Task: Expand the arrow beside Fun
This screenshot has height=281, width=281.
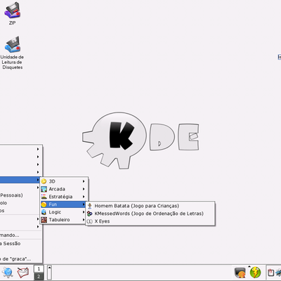Action: tap(84, 204)
